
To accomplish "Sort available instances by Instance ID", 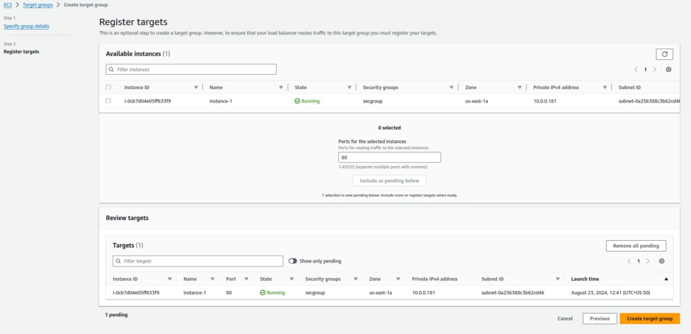I will (x=196, y=87).
